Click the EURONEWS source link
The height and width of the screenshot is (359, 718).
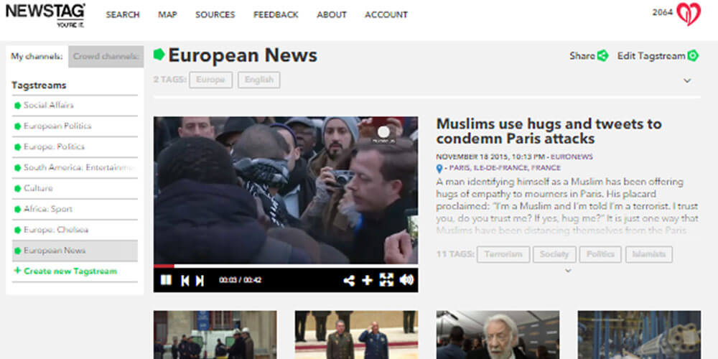pyautogui.click(x=572, y=157)
